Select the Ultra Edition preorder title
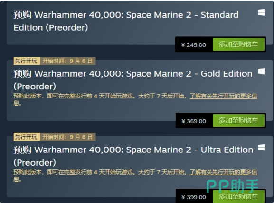Screen dimensions: 274x203 pyautogui.click(x=133, y=156)
